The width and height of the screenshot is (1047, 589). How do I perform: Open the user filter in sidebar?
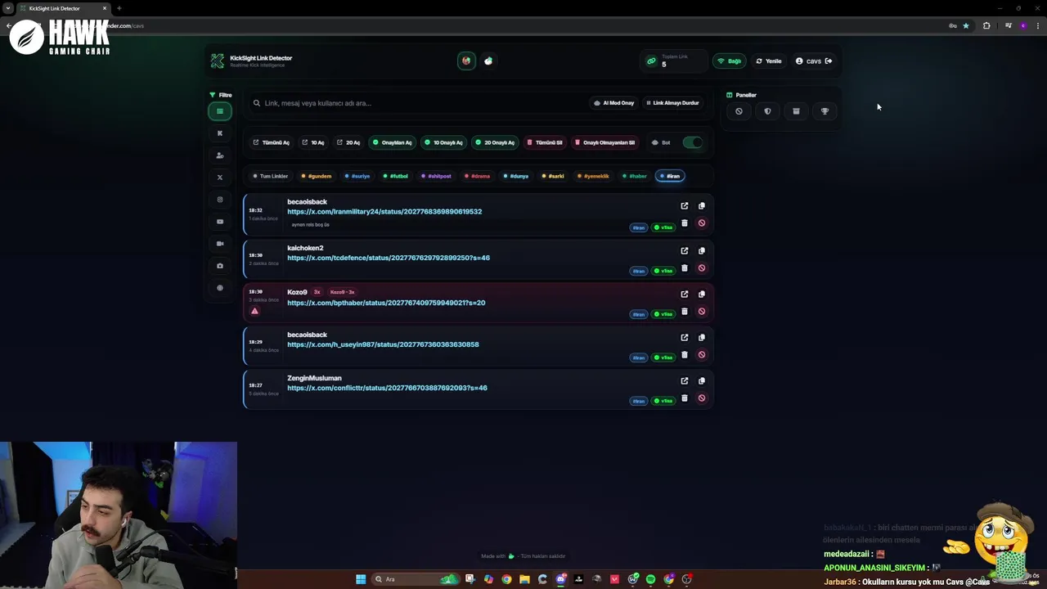pyautogui.click(x=220, y=155)
